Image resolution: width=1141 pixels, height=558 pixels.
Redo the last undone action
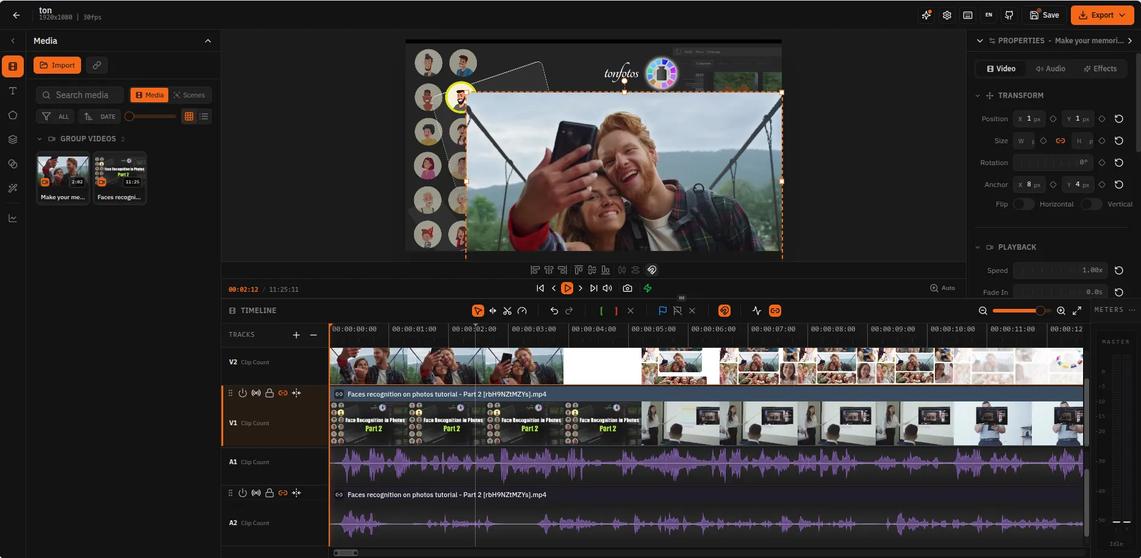point(569,311)
